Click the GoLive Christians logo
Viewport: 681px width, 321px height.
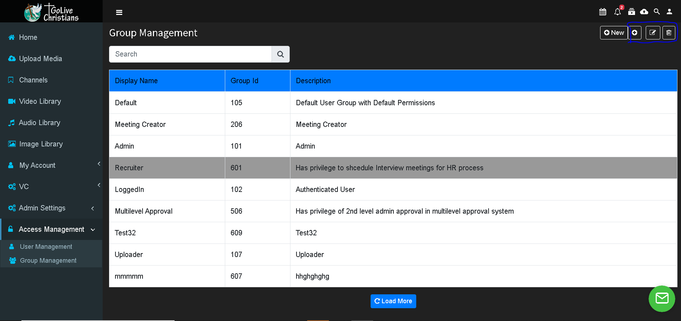pyautogui.click(x=51, y=12)
